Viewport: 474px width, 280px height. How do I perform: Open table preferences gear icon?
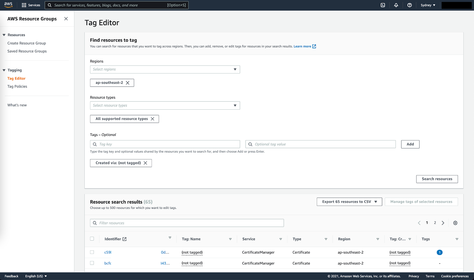coord(455,223)
